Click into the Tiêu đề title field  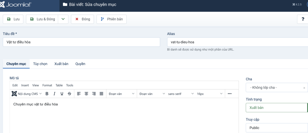tap(81, 42)
